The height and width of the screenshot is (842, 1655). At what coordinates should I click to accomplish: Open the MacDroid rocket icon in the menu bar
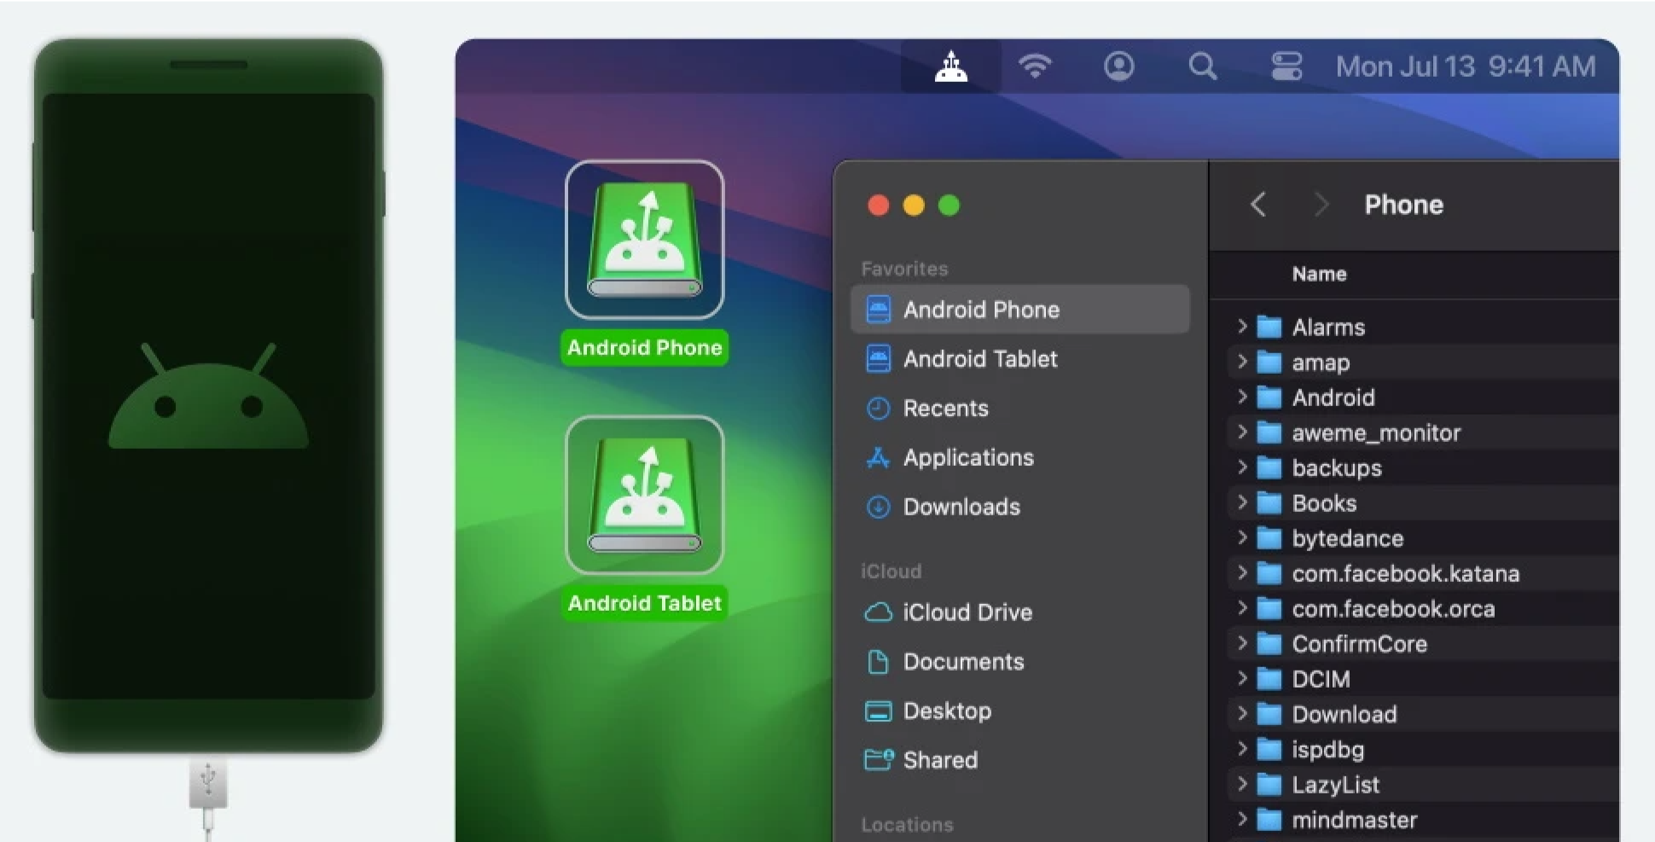[x=950, y=66]
